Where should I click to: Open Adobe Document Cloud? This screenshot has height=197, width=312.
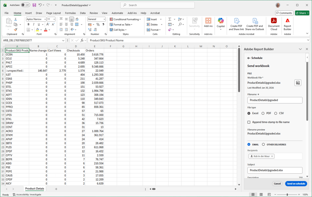tap(274, 24)
